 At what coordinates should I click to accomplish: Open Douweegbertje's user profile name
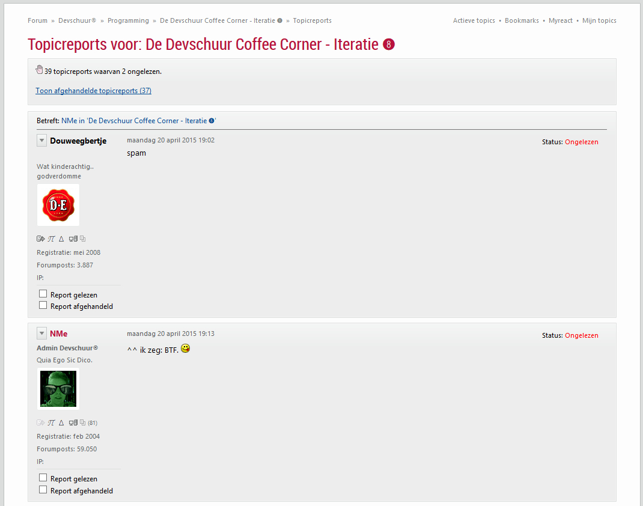point(78,141)
